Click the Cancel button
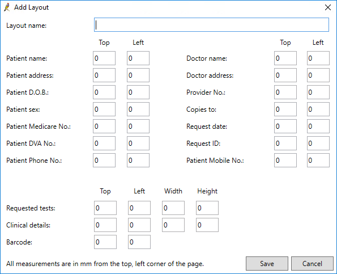The height and width of the screenshot is (274, 337). click(x=312, y=263)
